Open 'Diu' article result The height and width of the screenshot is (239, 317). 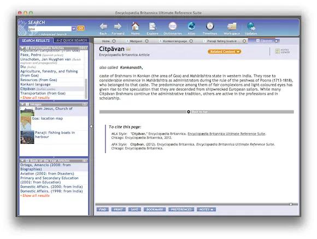coord(23,67)
